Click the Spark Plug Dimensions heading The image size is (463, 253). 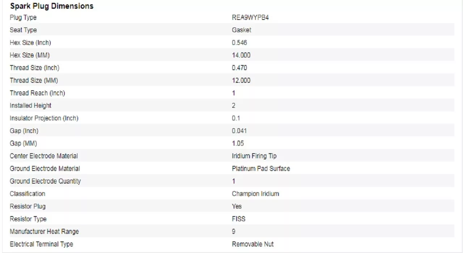tap(52, 6)
